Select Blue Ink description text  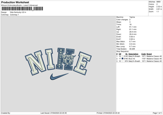132,59
